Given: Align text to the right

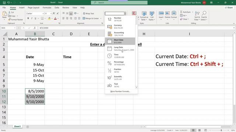Looking at the screenshot, I should (x=71, y=18).
